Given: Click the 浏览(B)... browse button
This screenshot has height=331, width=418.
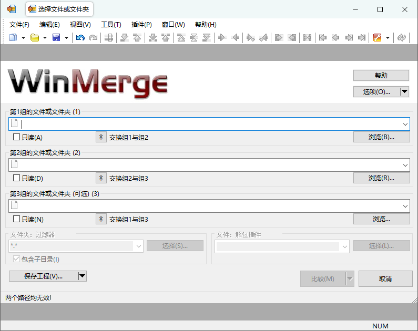Looking at the screenshot, I should point(381,137).
